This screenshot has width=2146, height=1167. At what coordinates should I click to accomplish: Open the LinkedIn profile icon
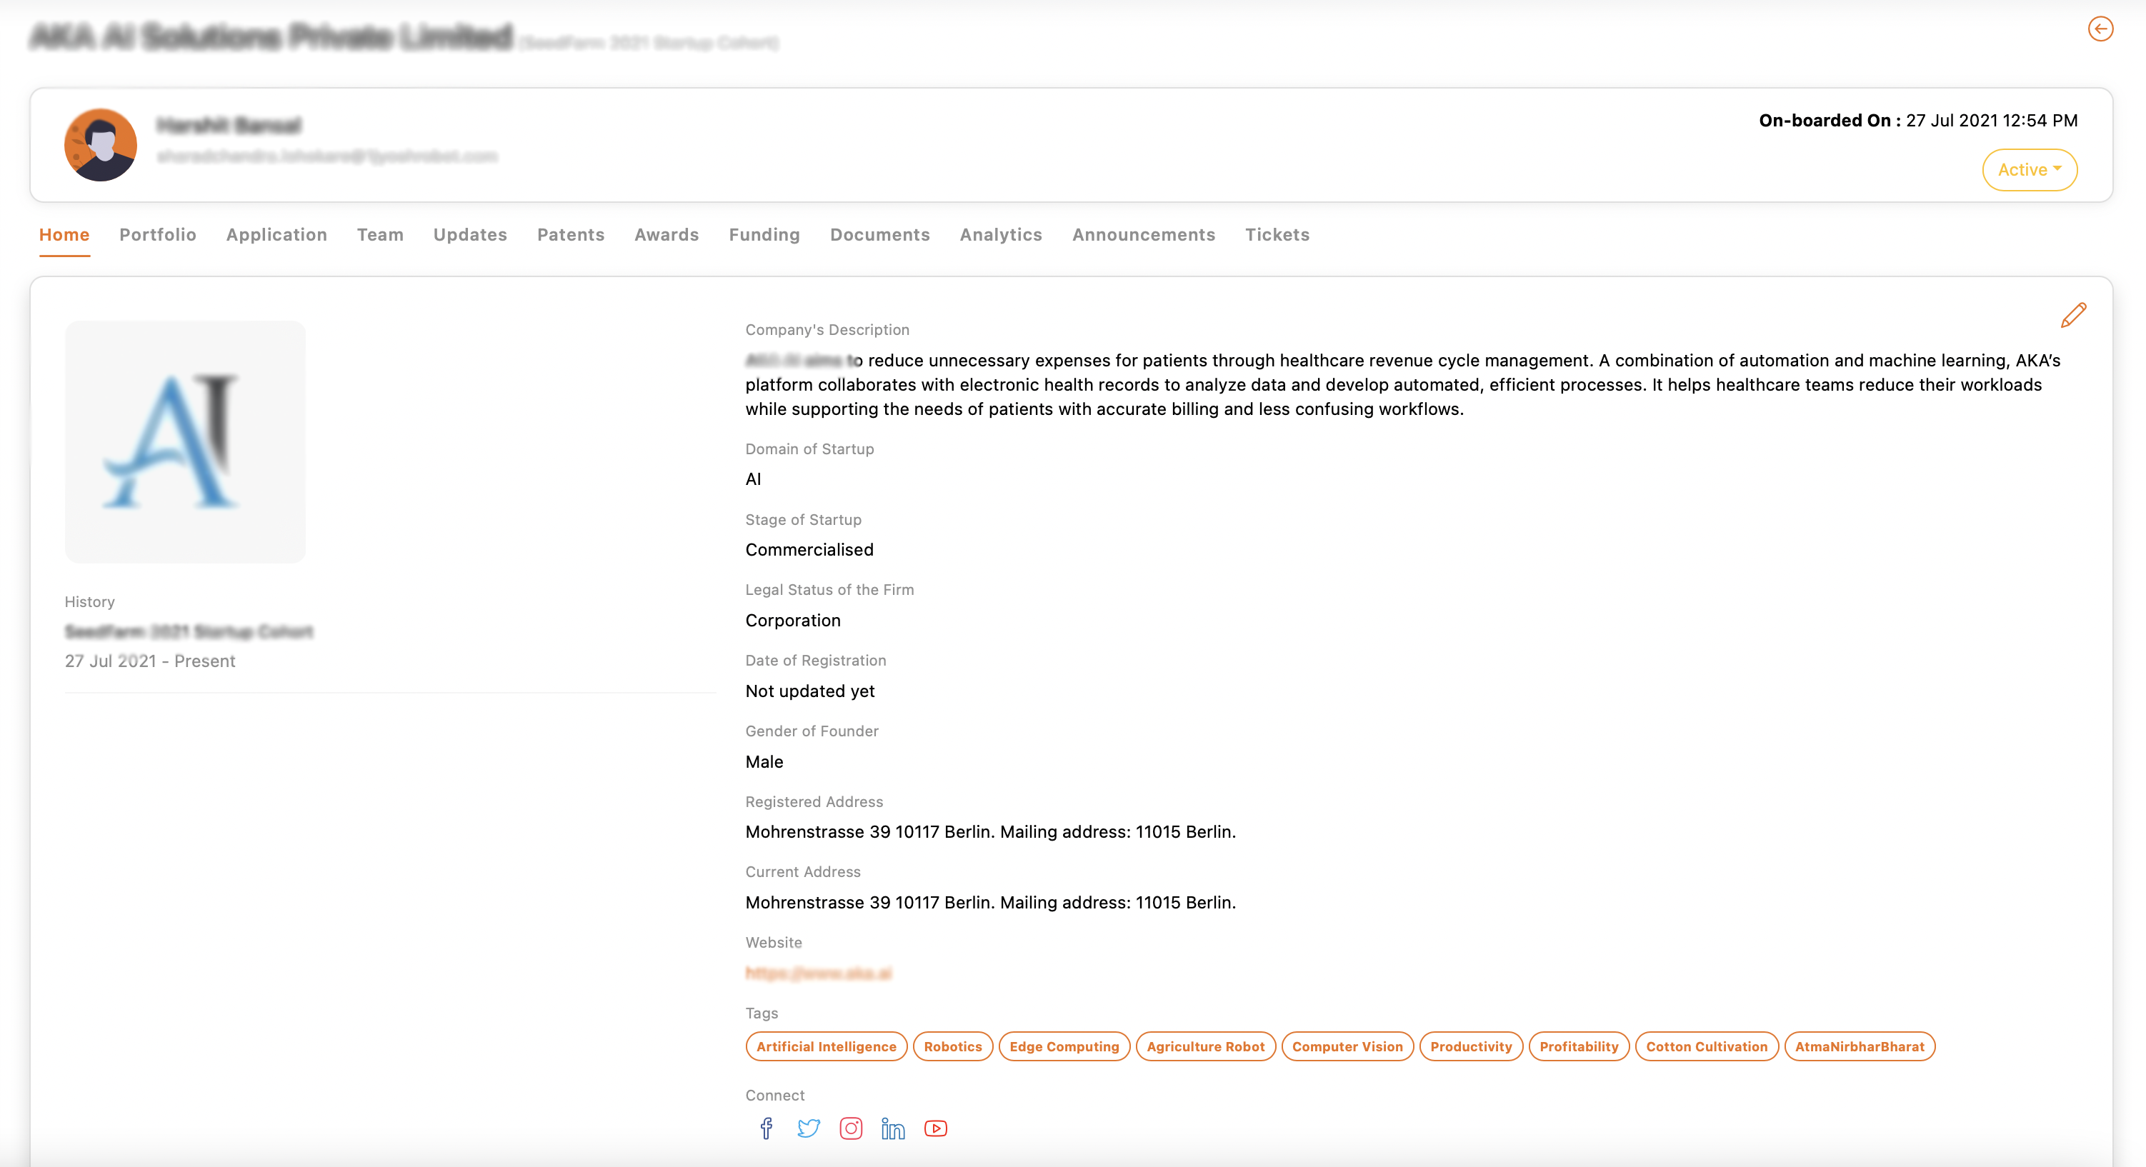tap(892, 1130)
